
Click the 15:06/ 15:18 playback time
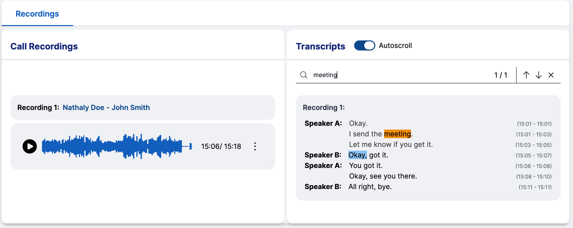click(x=221, y=146)
